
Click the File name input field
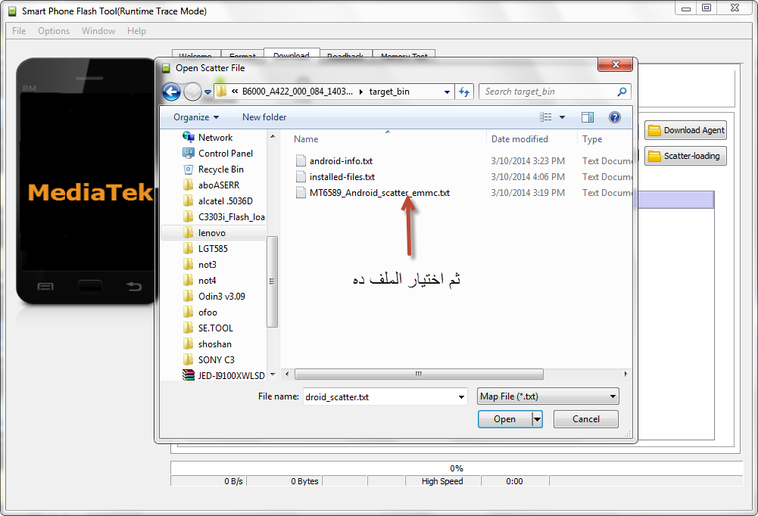click(x=380, y=396)
